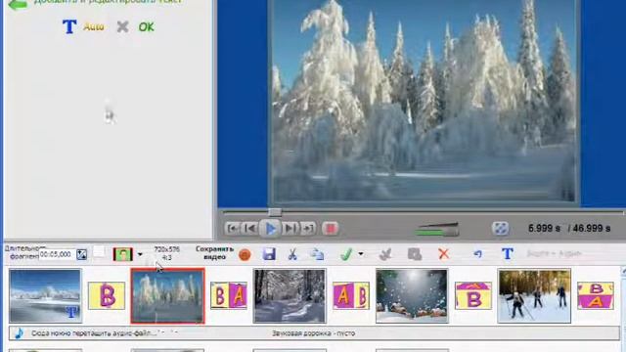Click the green portrait icon in the toolbar
Image resolution: width=626 pixels, height=352 pixels.
point(123,254)
